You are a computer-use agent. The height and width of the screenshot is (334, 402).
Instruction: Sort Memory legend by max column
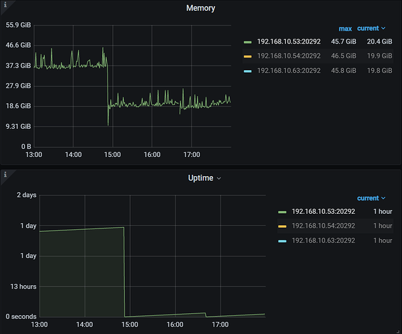(345, 29)
